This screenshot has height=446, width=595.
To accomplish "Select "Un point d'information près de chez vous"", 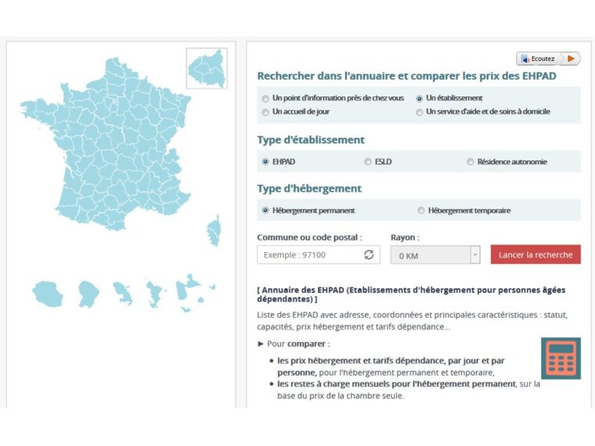I will (x=265, y=99).
